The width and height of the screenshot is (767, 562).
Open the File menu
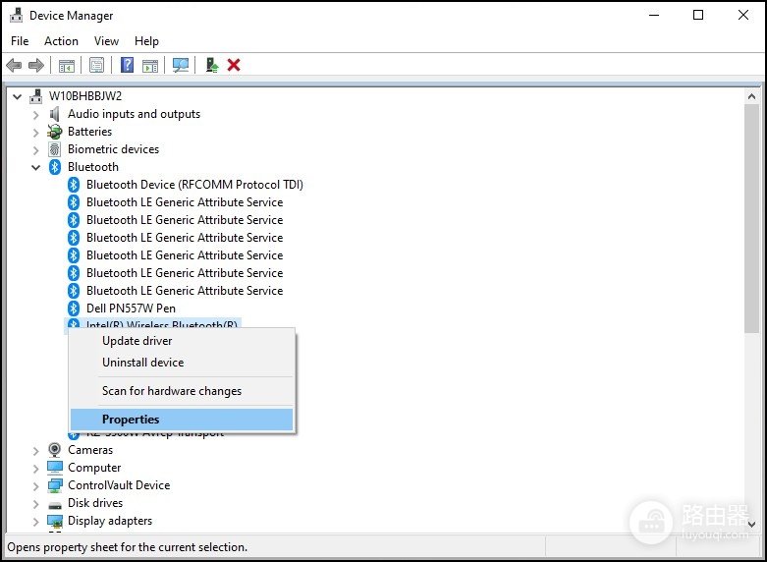pyautogui.click(x=20, y=41)
